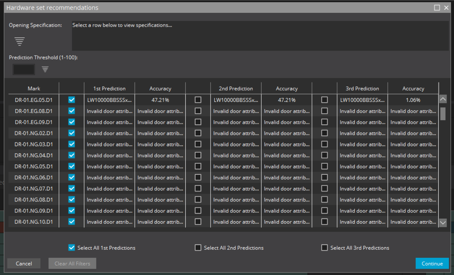Screen dimensions: 454x275
Task: Click the Prediction Threshold filter icon
Action: [45, 69]
